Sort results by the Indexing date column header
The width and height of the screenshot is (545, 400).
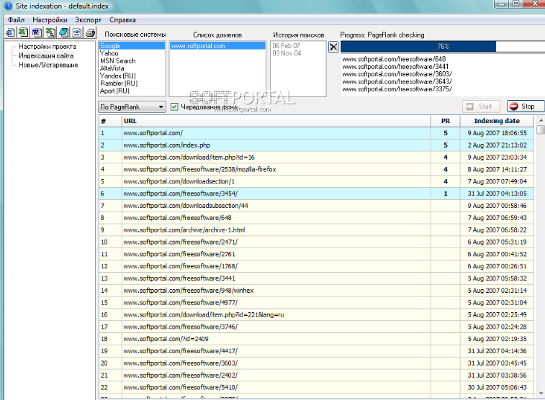[x=496, y=121]
